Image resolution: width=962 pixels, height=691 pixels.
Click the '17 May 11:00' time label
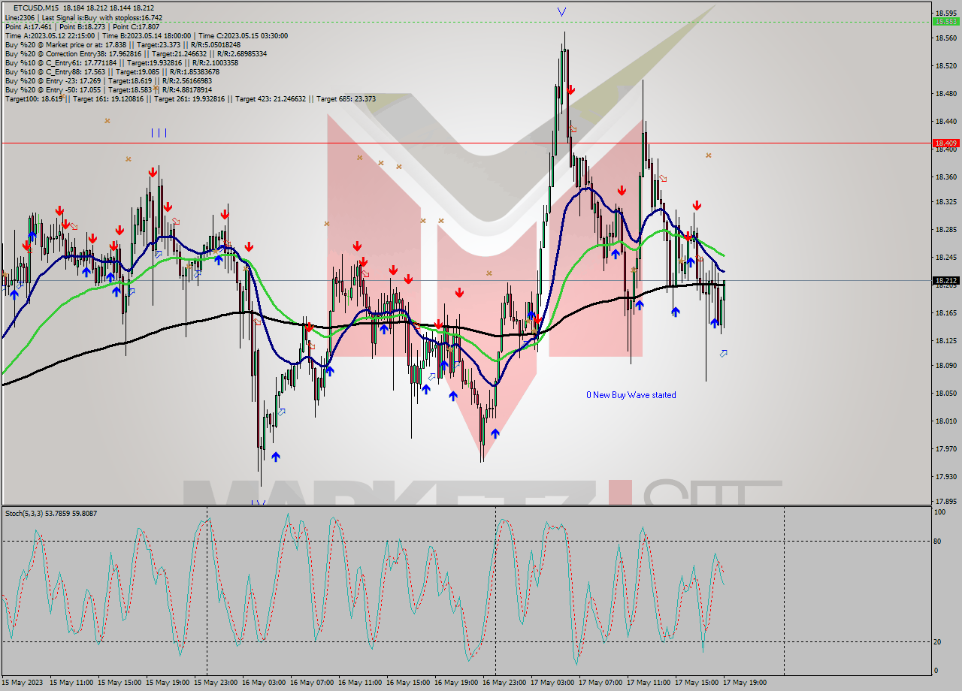pos(649,683)
